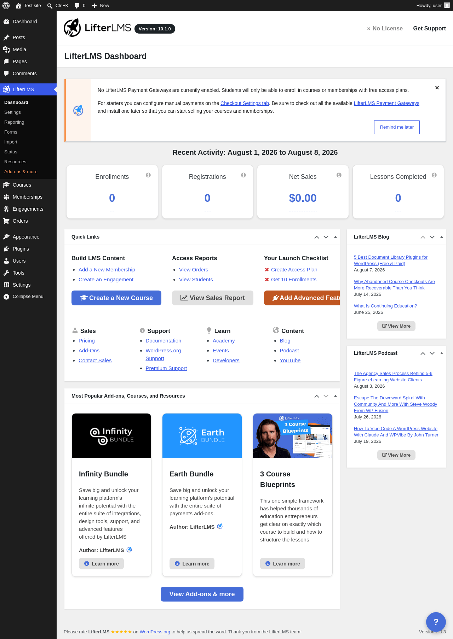Screen dimensions: 453x639
Task: Open the View Sales Report button
Action: click(x=213, y=298)
